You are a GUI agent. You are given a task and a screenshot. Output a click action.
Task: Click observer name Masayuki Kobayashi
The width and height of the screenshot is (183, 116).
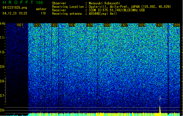[104, 3]
